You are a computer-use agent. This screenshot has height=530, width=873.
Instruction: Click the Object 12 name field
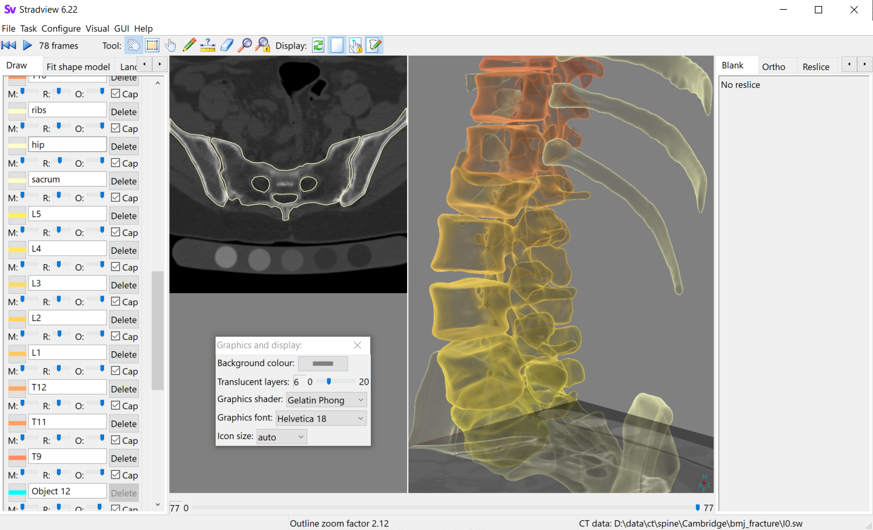pyautogui.click(x=68, y=491)
